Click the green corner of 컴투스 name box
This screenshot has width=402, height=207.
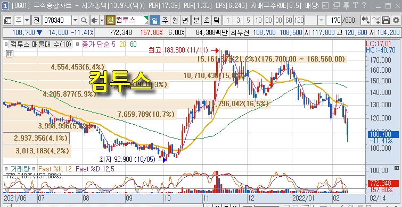146,18
